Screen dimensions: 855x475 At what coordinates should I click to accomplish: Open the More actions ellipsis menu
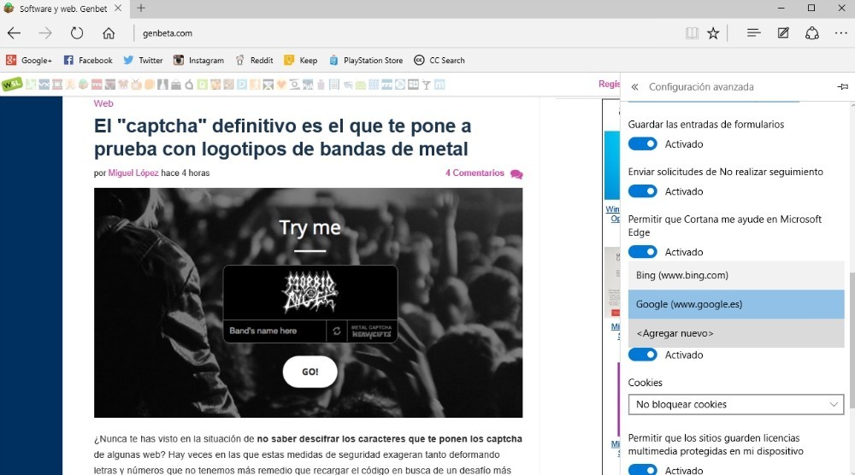pyautogui.click(x=840, y=33)
